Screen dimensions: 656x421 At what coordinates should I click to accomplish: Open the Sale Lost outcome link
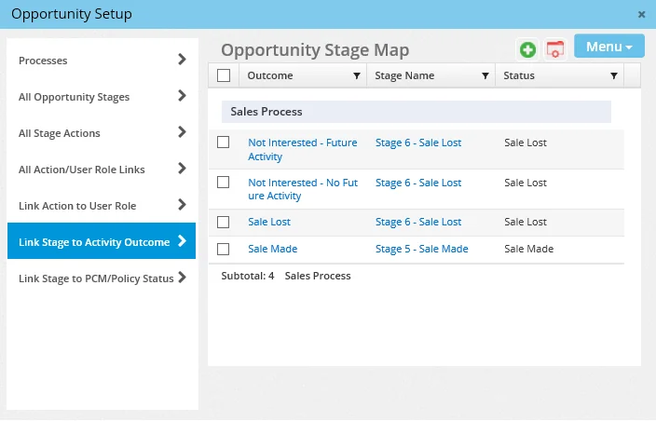click(269, 222)
